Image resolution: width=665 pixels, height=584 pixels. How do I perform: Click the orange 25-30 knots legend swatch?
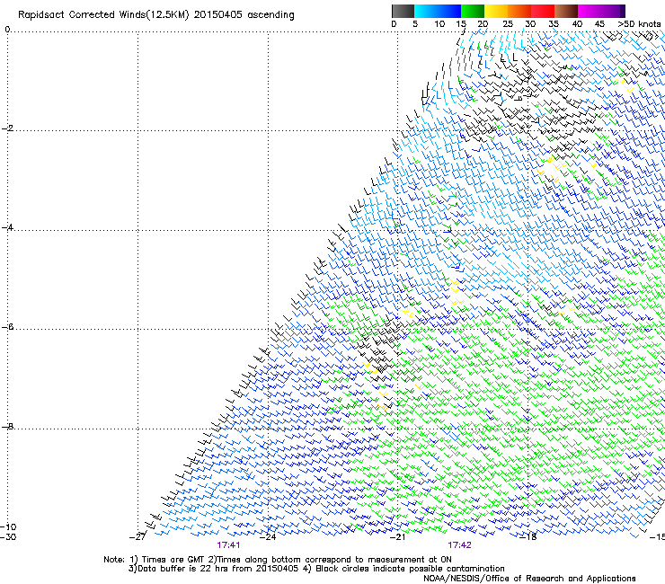pyautogui.click(x=519, y=11)
